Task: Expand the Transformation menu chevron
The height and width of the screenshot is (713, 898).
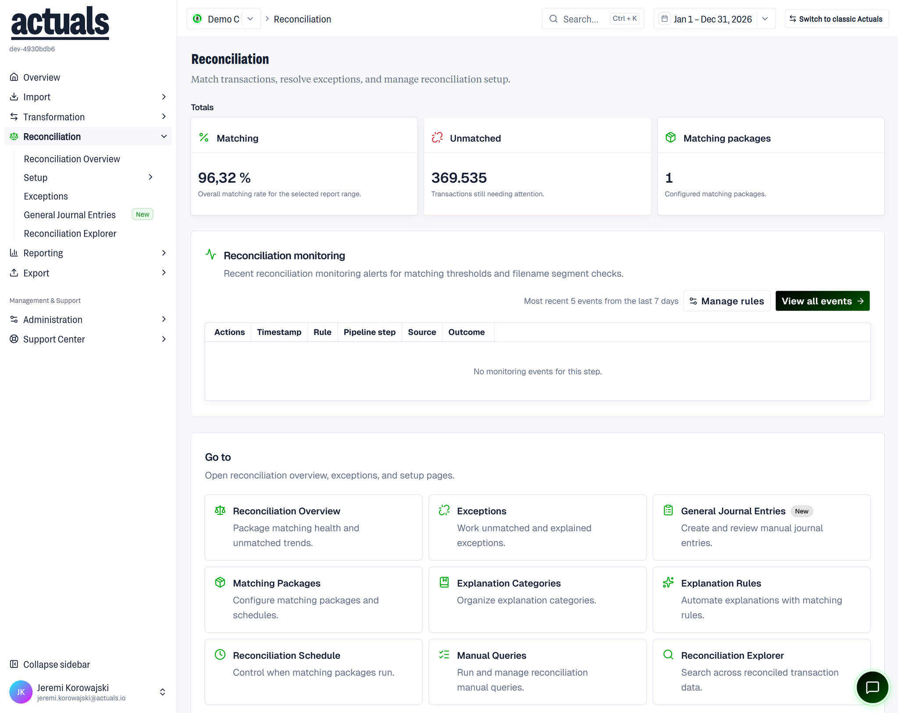Action: tap(164, 117)
